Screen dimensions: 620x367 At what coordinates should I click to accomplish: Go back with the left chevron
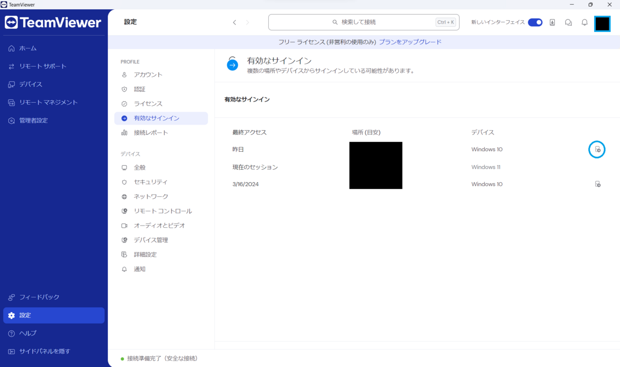235,22
